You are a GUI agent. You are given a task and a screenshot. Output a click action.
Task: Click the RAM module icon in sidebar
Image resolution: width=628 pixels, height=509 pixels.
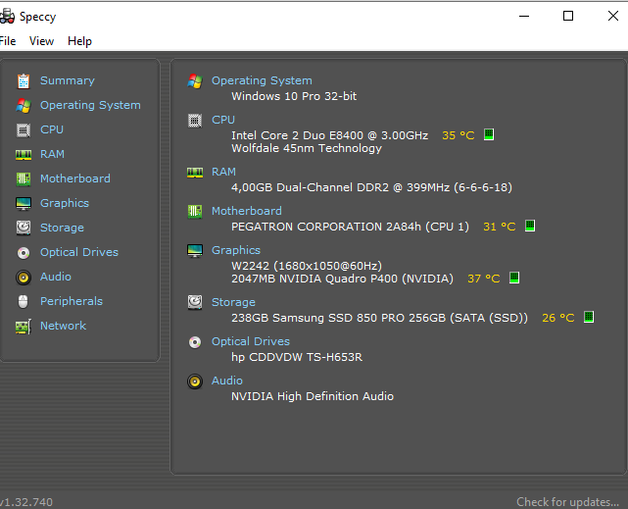coord(24,154)
